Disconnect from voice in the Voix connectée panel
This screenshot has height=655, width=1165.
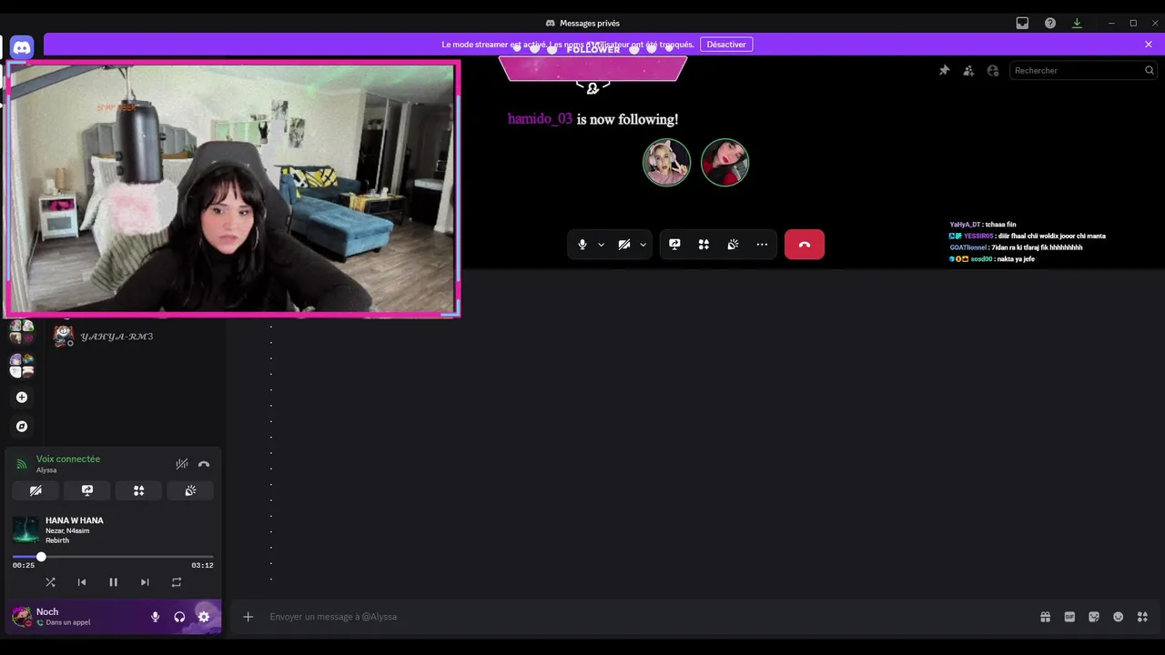click(x=204, y=464)
